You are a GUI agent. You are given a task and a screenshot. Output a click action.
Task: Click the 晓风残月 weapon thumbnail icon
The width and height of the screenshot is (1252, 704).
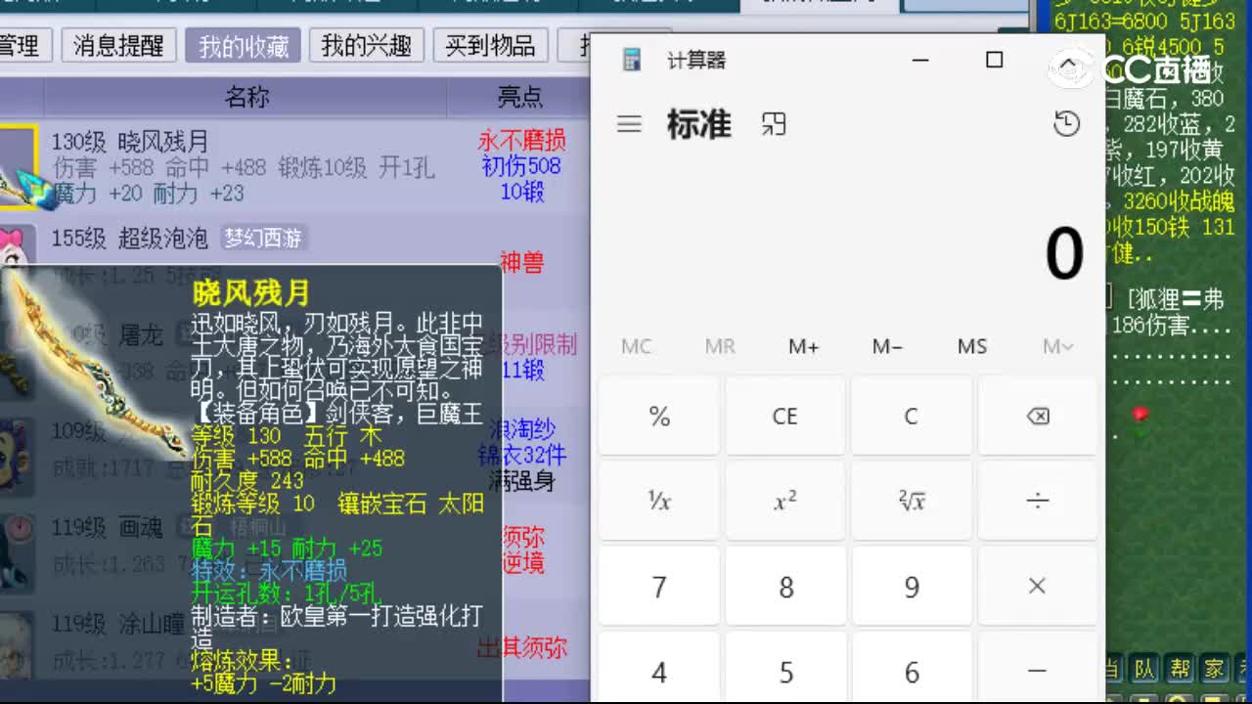point(19,167)
